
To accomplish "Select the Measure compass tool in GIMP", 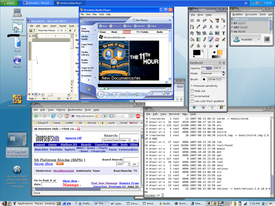I will coord(211,27).
